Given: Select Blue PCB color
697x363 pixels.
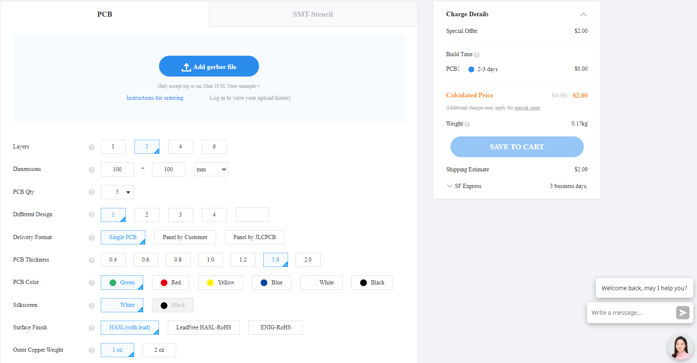Looking at the screenshot, I should click(271, 283).
